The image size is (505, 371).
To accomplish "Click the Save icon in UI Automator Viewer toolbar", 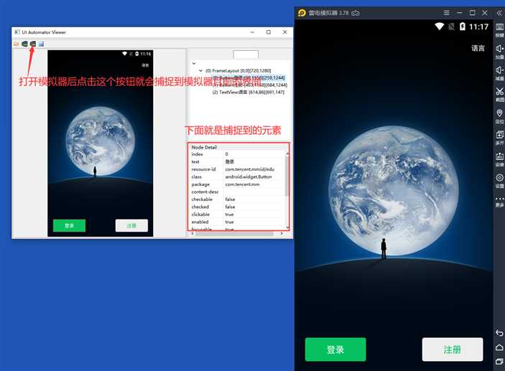I will click(x=41, y=44).
